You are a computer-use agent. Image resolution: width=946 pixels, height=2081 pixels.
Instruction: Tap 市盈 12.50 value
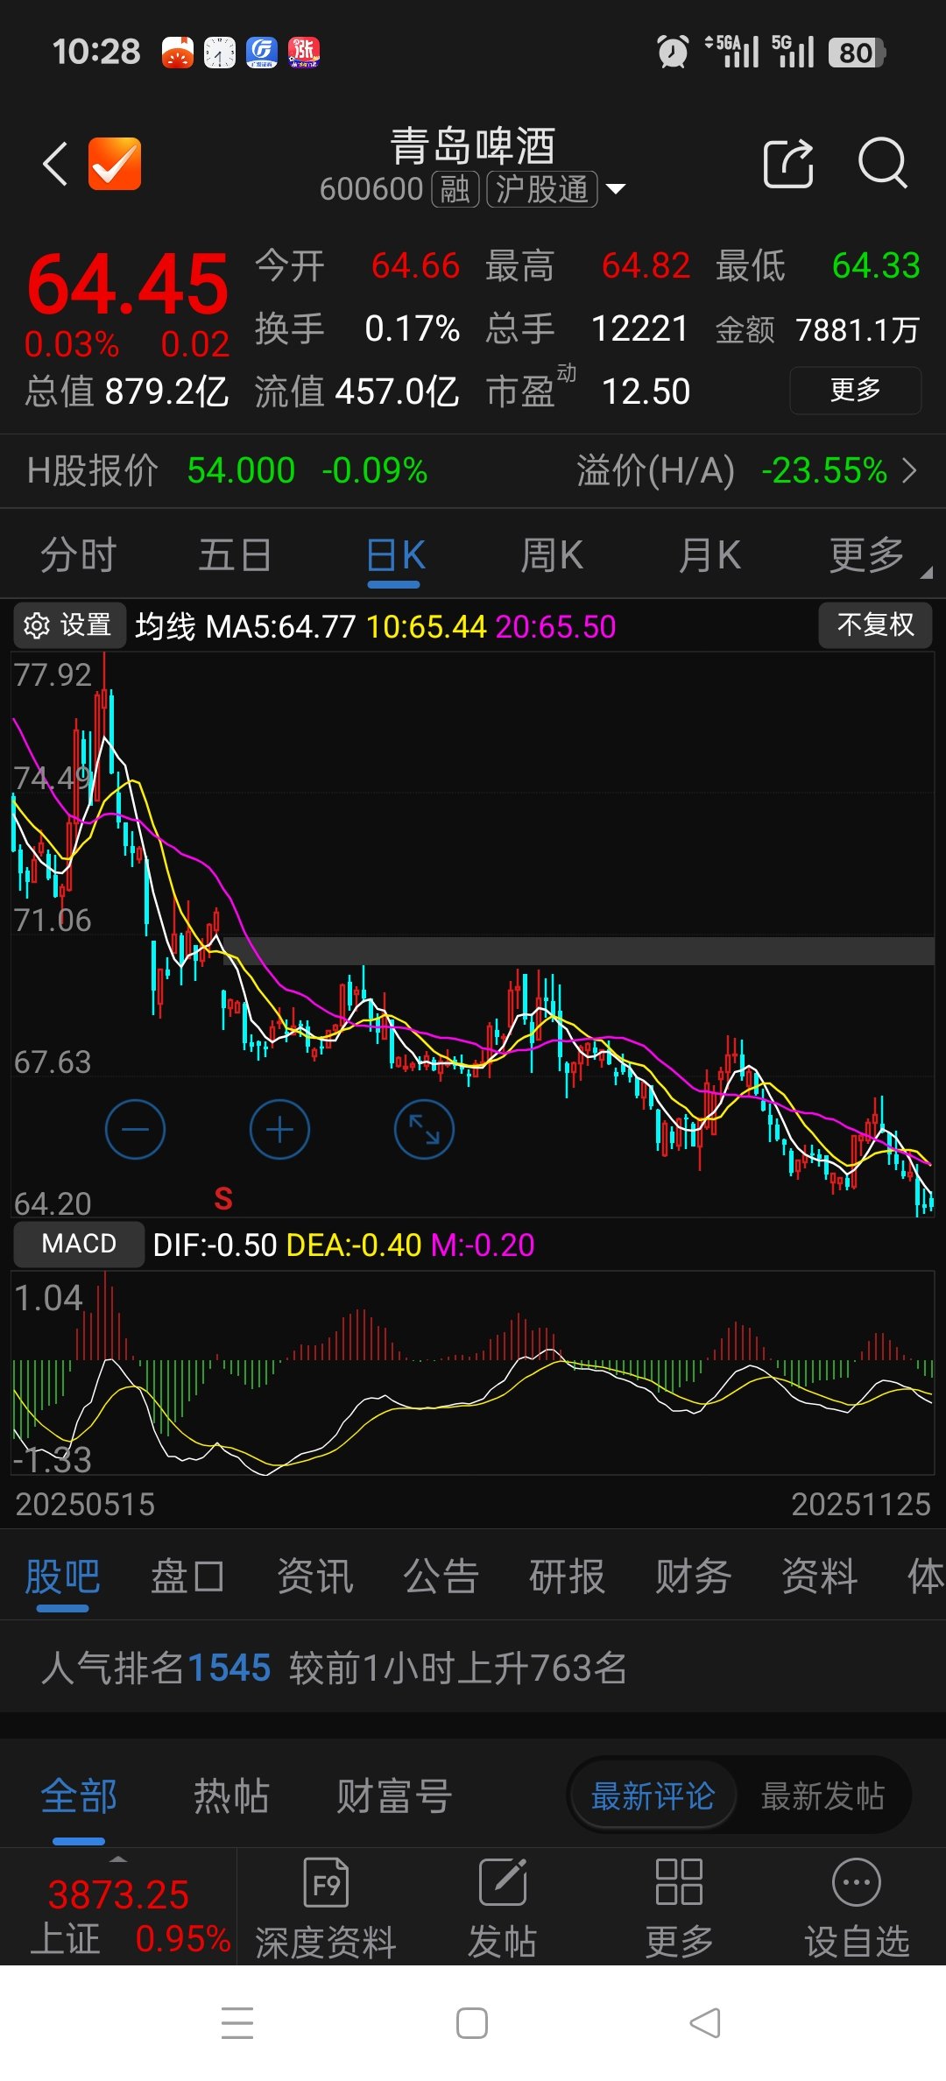[x=646, y=392]
